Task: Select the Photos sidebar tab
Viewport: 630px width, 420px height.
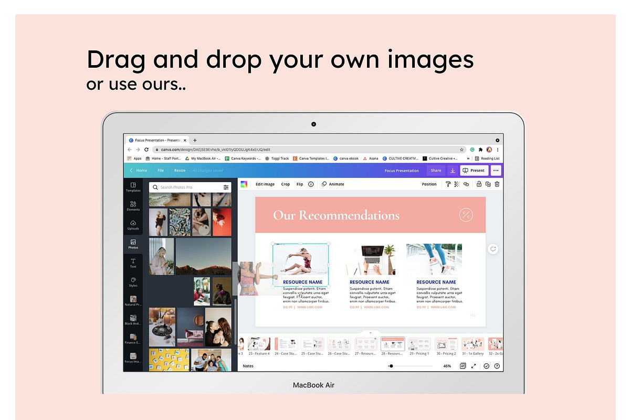Action: click(x=133, y=244)
